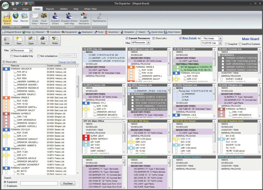This screenshot has height=190, width=263.
Task: Click the Change Sort Order link
Action: pos(67,62)
